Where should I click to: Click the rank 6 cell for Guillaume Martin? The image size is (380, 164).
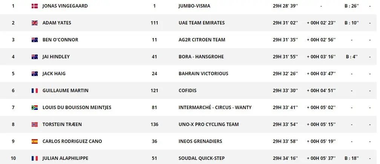coord(13,91)
